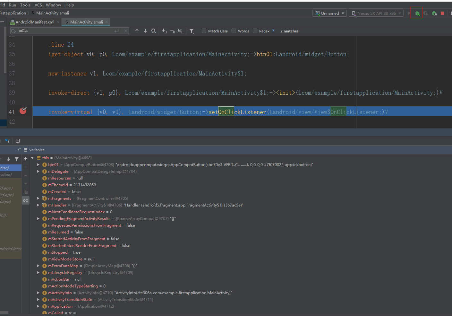Click the breakpoint marker on line 41

point(23,110)
